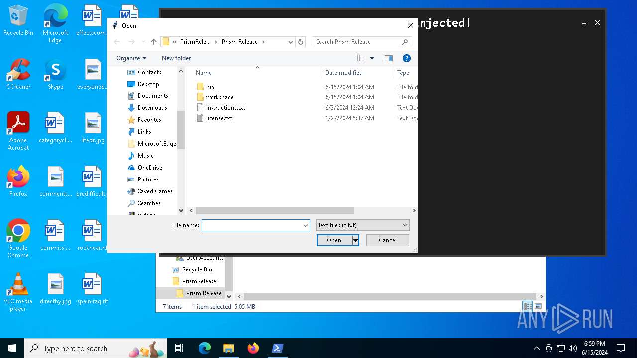Screen dimensions: 637x358
Task: Select Recycle Bin in Explorer tree
Action: point(197,269)
